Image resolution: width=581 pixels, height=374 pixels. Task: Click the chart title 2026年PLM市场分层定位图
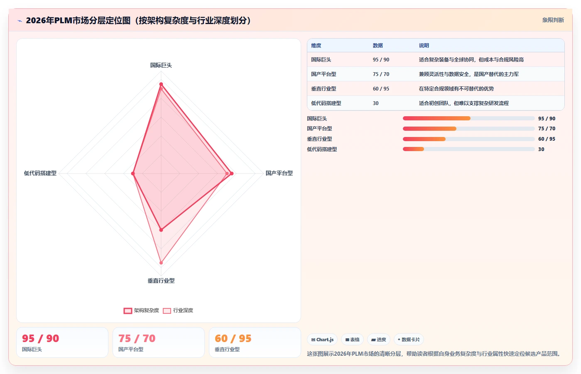140,21
